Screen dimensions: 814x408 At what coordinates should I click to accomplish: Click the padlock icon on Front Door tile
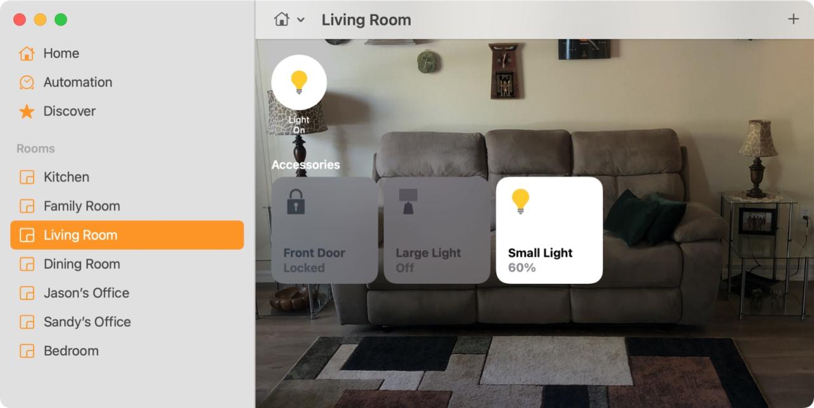pyautogui.click(x=296, y=201)
